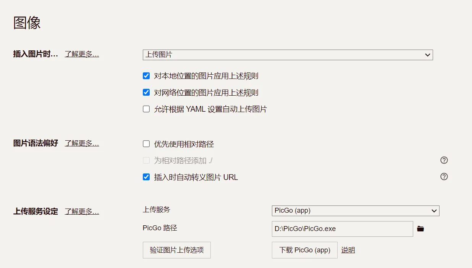Screen dimensions: 472x268
Task: Check 优先使用相对路径
Action: coord(146,144)
